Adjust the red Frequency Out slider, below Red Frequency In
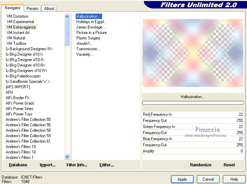Viewport: 247px width, 184px height. pos(193,121)
